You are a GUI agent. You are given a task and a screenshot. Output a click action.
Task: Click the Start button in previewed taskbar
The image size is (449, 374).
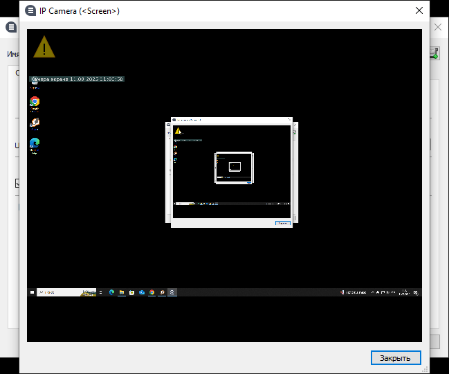(32, 292)
